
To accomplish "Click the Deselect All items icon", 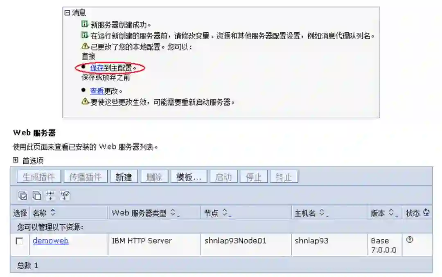I will click(37, 195).
